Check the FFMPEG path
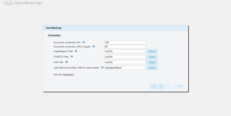 pyautogui.click(x=152, y=57)
